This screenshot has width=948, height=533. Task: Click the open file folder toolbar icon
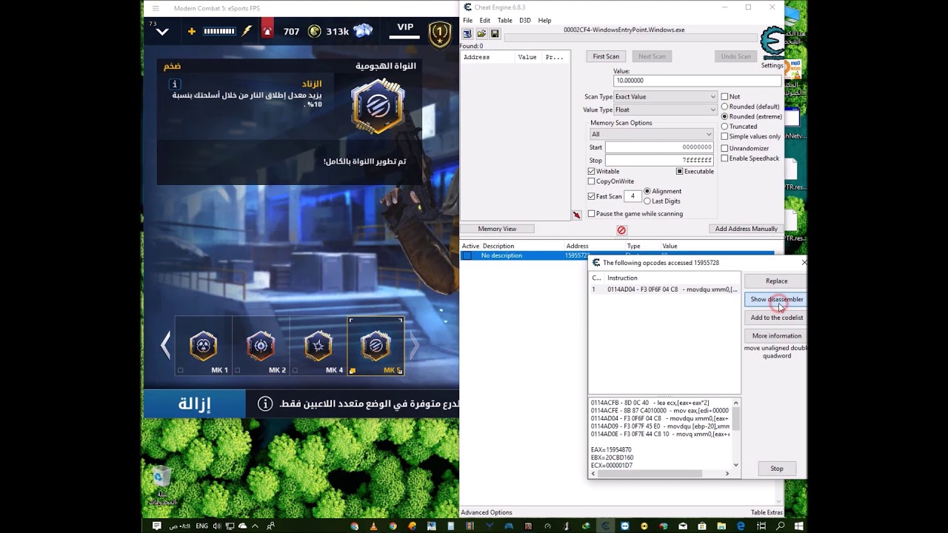tap(481, 34)
